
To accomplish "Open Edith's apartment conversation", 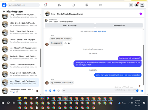I will [x=20, y=24].
